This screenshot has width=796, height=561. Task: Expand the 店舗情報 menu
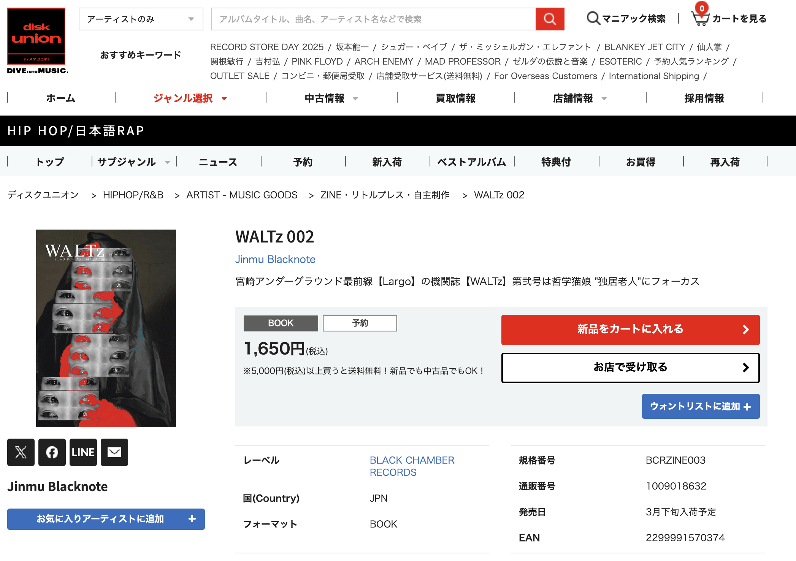pyautogui.click(x=580, y=98)
